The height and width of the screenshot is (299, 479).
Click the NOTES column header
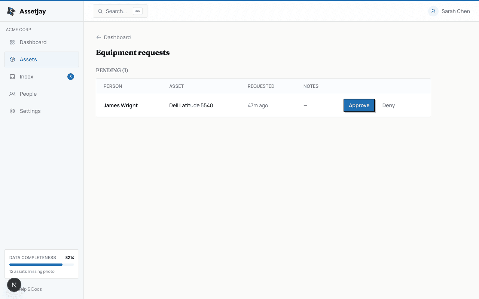coord(311,86)
